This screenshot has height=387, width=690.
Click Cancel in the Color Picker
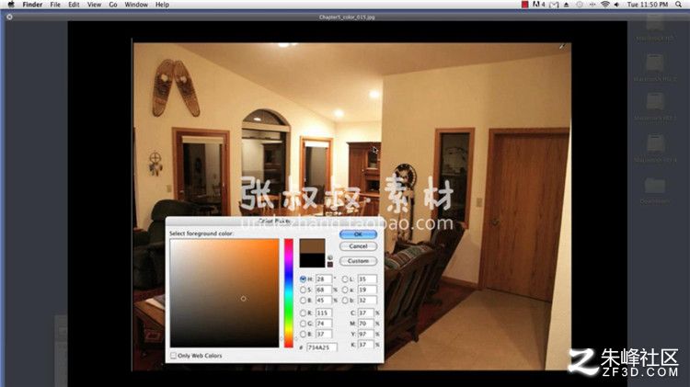(358, 246)
